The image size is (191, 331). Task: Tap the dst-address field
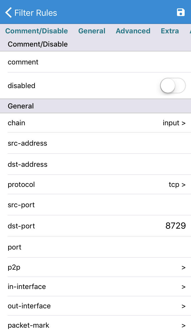tap(95, 164)
